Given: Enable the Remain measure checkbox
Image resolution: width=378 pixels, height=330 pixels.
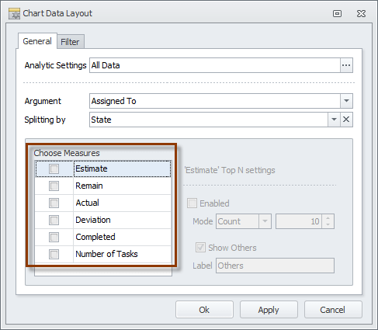Looking at the screenshot, I should tap(54, 186).
